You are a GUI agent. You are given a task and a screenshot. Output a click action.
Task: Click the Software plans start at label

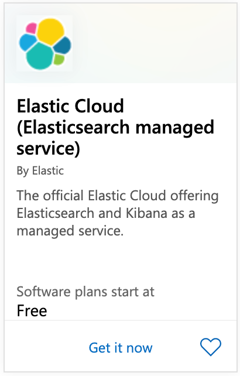[x=85, y=292]
